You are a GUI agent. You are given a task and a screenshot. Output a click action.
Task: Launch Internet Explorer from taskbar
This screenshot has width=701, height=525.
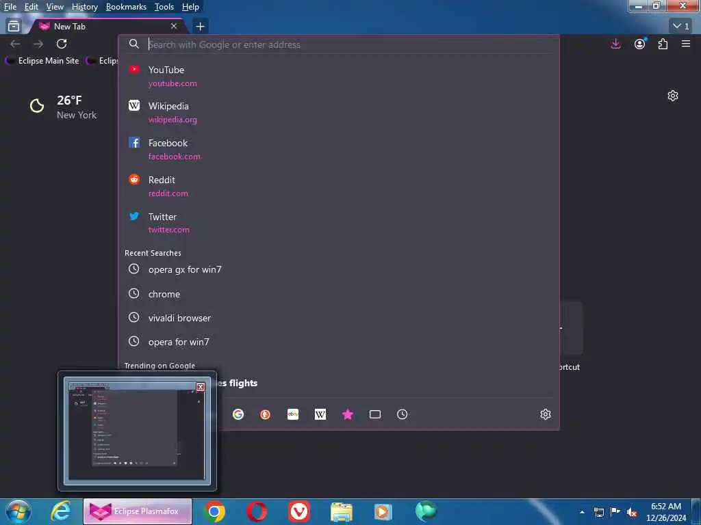tap(60, 511)
